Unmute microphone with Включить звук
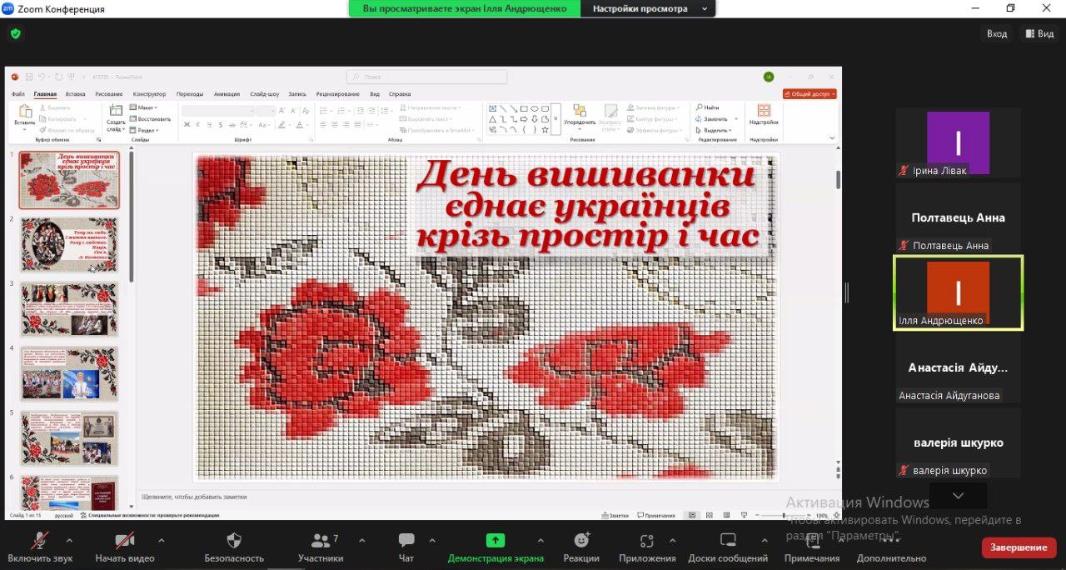This screenshot has width=1066, height=570. click(40, 540)
